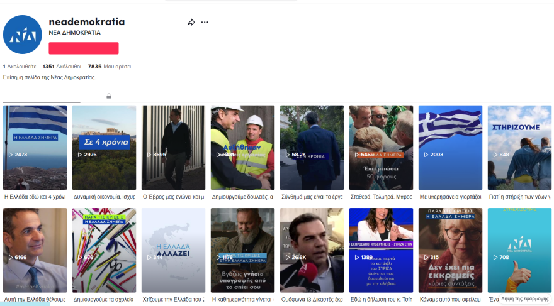Play the video with 6166 views
The height and width of the screenshot is (306, 554).
pyautogui.click(x=35, y=250)
